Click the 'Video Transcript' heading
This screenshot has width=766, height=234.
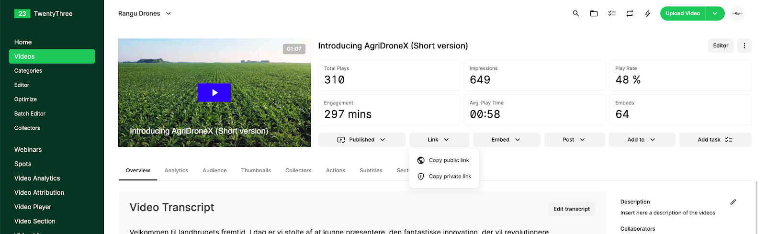pos(172,208)
